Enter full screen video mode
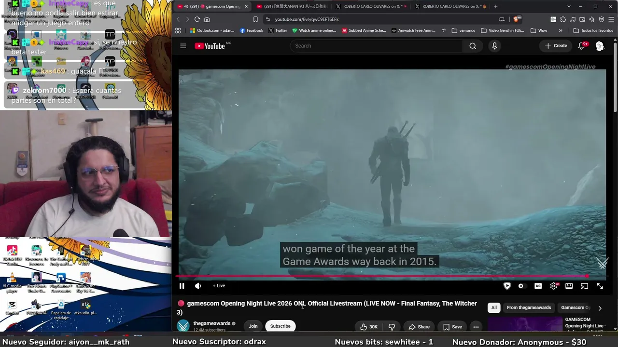The height and width of the screenshot is (347, 618). [x=600, y=286]
